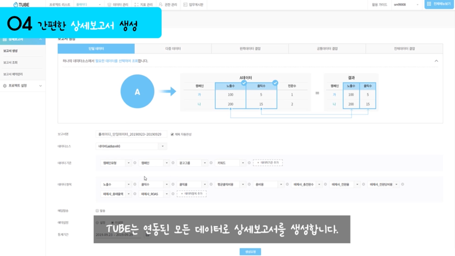Open the 전체메뉴보기 grid menu
455x256 pixels.
point(439,4)
